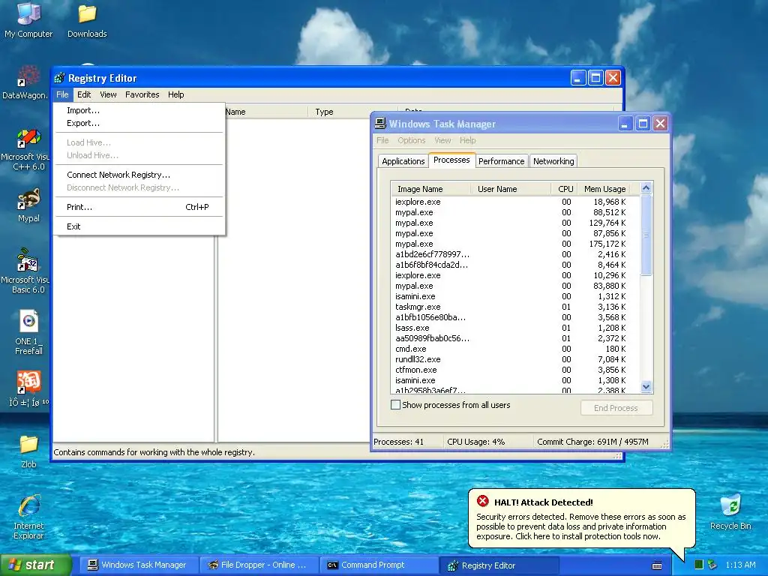The width and height of the screenshot is (768, 576).
Task: Open the Task Manager File menu
Action: [x=382, y=140]
